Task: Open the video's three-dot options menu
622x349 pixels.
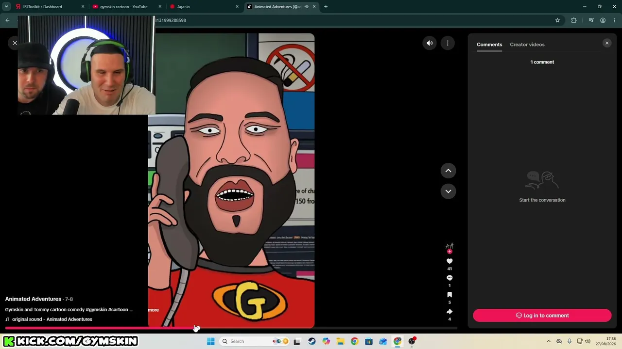Action: [x=448, y=43]
